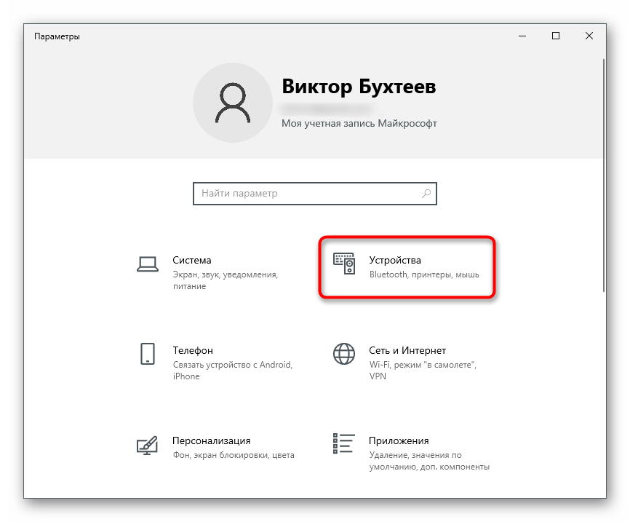630x522 pixels.
Task: Minimize the Параметры window
Action: pos(522,36)
